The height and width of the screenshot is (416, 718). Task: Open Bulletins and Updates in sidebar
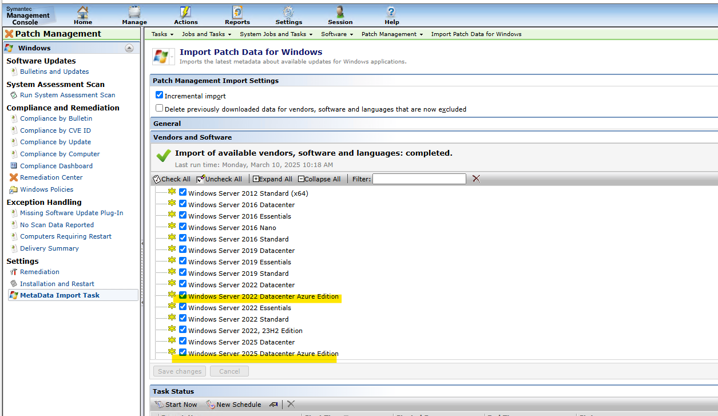tap(54, 72)
